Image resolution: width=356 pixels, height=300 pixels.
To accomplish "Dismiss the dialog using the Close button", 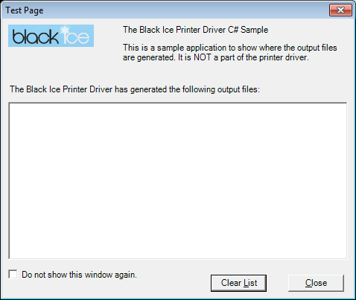I will pos(316,283).
